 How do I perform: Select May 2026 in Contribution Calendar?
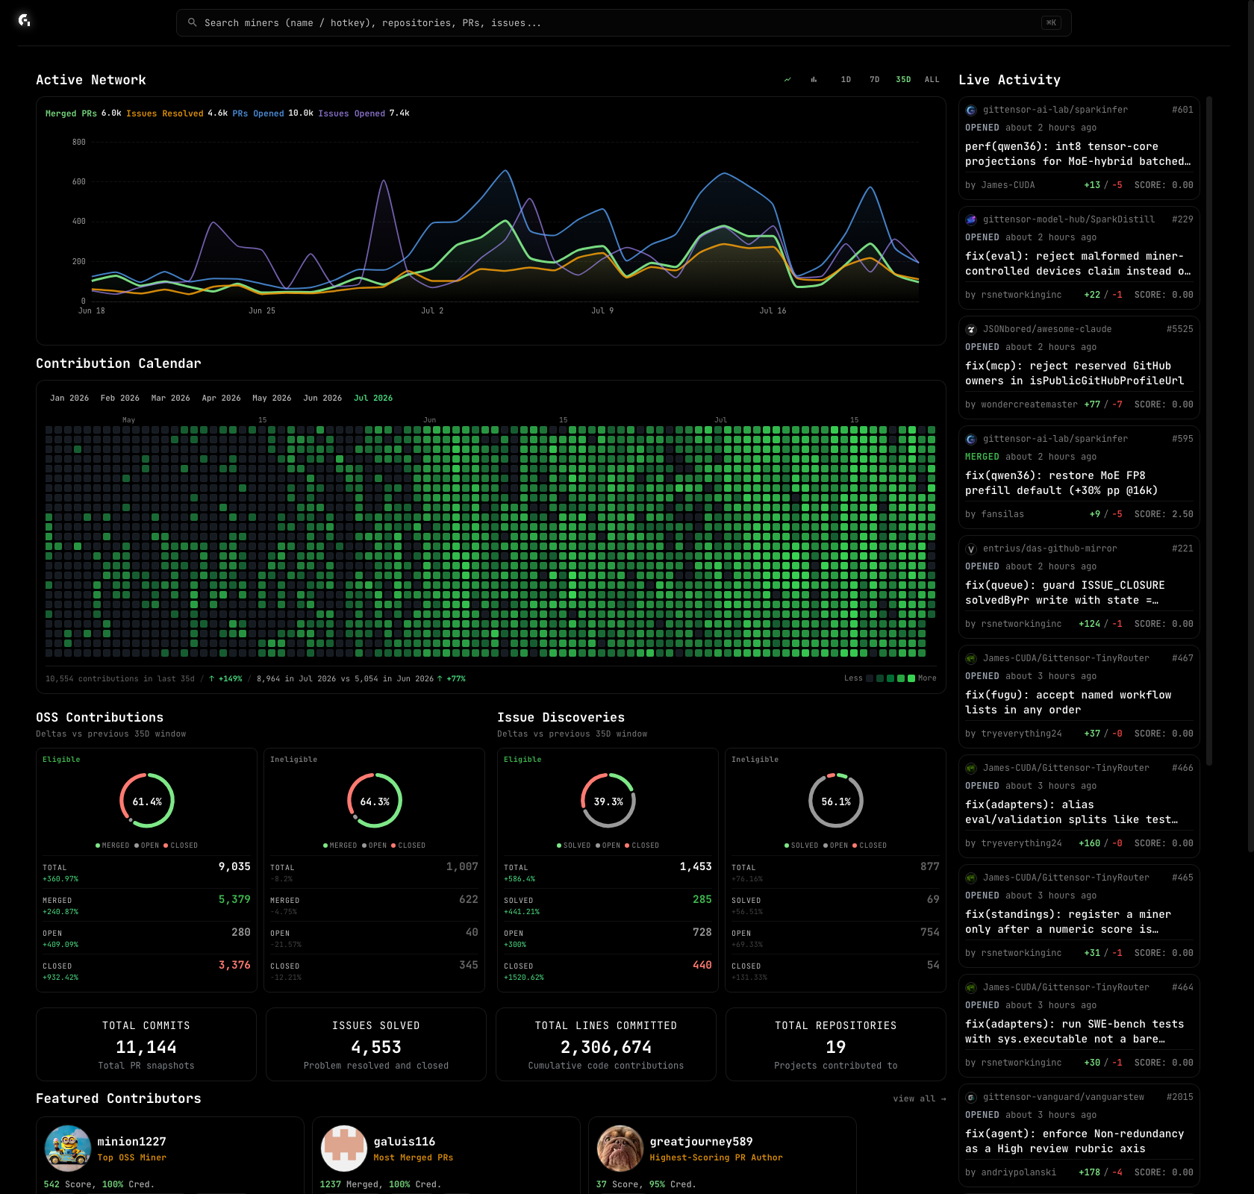click(x=272, y=398)
